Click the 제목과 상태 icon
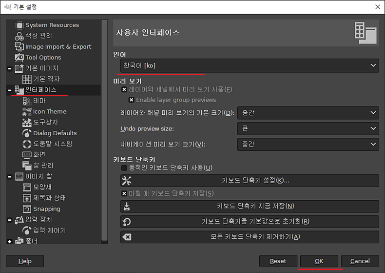 [x=27, y=198]
